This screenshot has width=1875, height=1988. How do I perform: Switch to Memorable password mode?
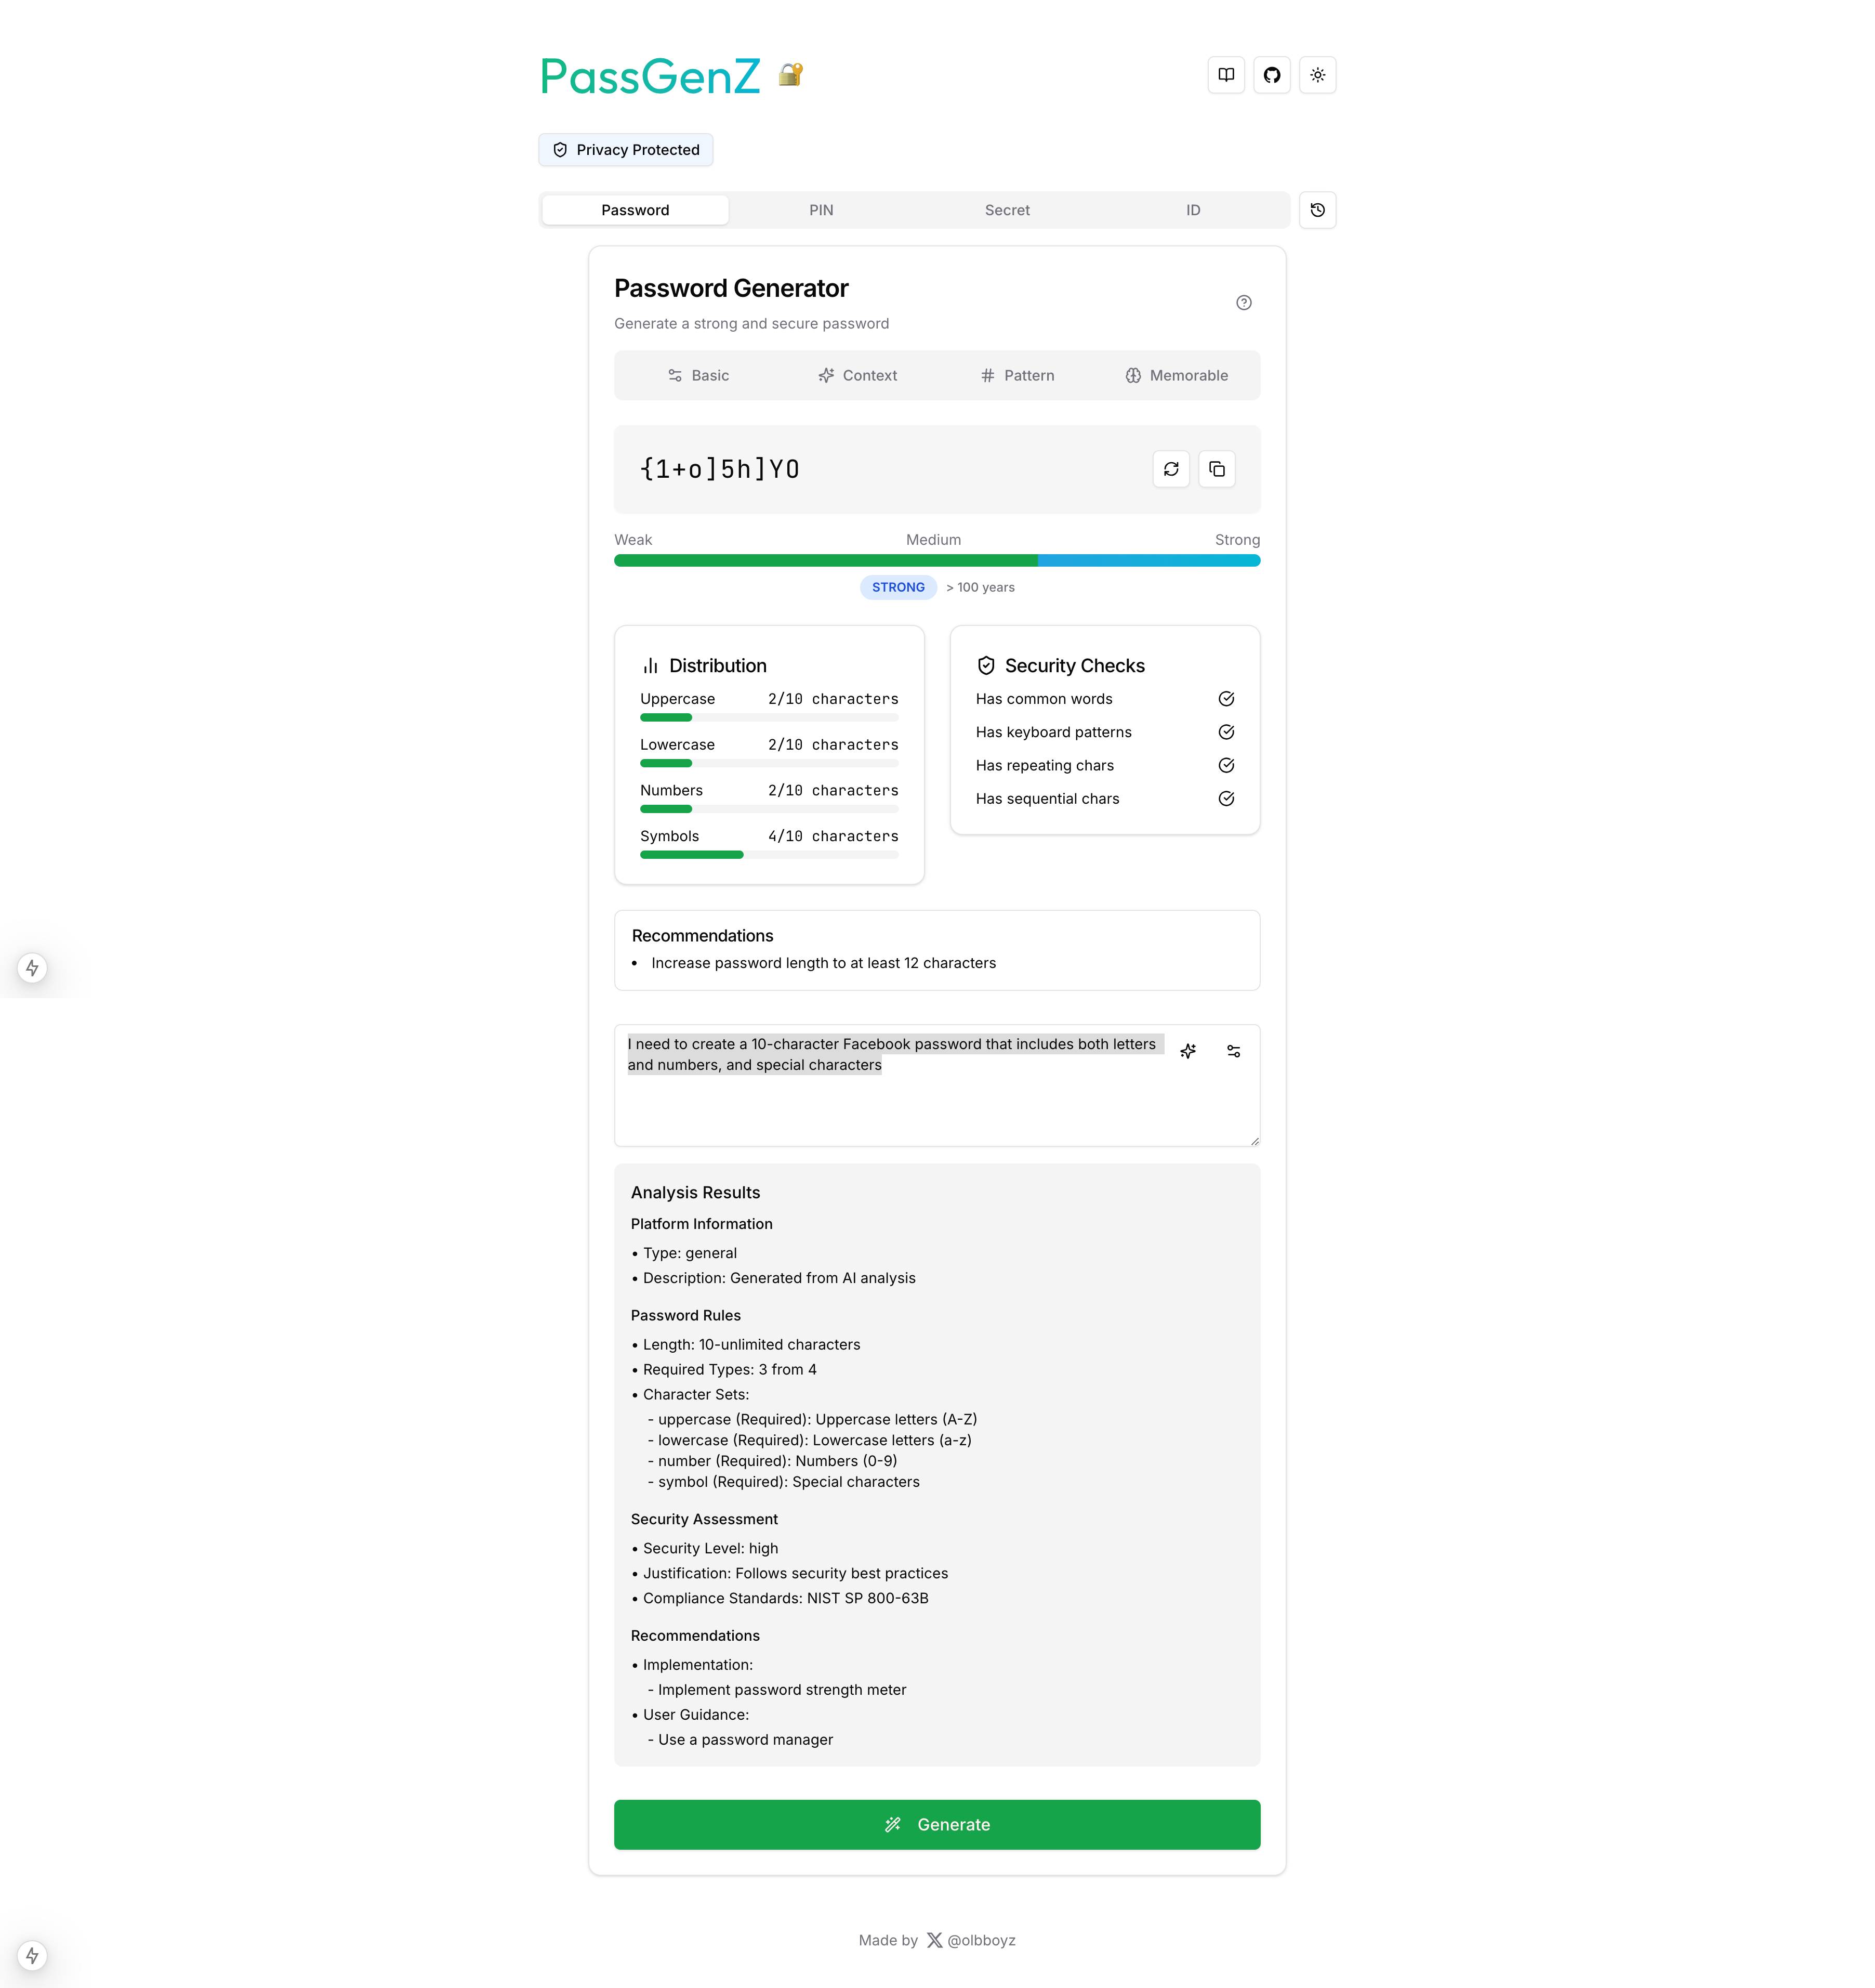pos(1177,375)
